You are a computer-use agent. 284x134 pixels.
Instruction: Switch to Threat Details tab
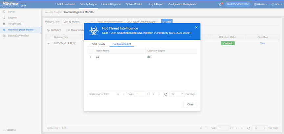(98, 44)
